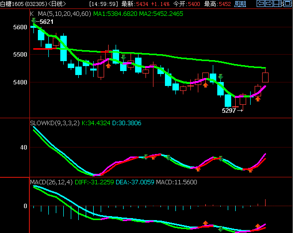Click green sell arrow above 5297 low area
This screenshot has width=293, height=233.
click(x=220, y=77)
